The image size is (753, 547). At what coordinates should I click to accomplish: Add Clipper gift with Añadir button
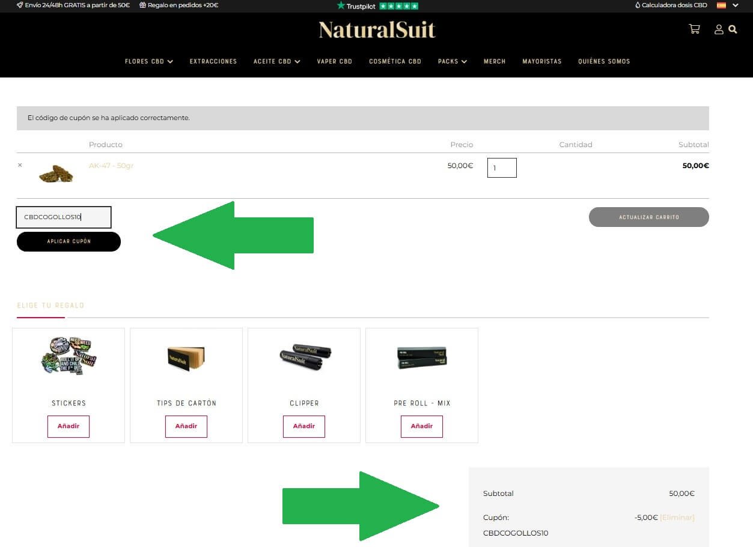tap(304, 426)
